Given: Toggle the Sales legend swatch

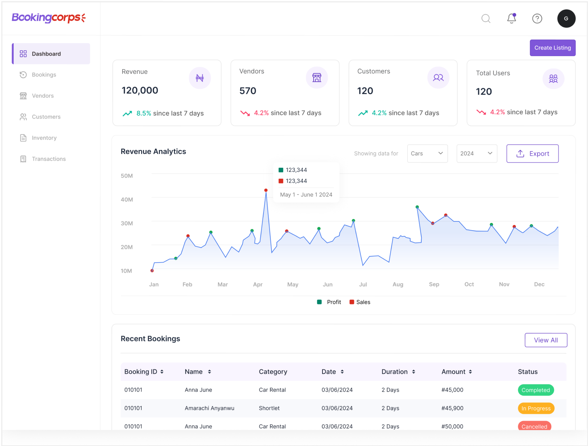Looking at the screenshot, I should pyautogui.click(x=352, y=302).
